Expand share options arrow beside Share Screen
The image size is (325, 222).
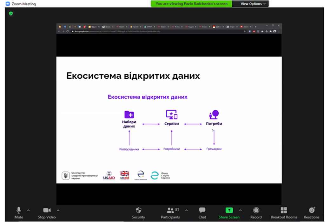(x=240, y=210)
